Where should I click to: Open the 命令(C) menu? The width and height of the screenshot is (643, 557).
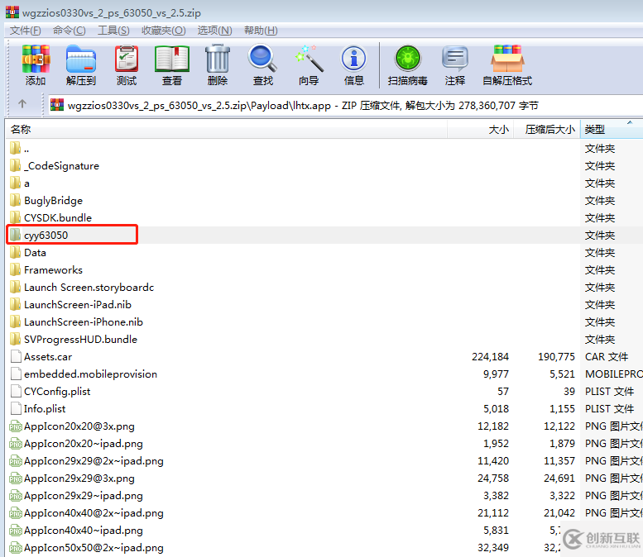click(x=70, y=31)
